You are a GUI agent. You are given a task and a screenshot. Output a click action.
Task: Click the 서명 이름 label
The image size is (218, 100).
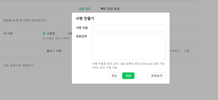tap(82, 28)
